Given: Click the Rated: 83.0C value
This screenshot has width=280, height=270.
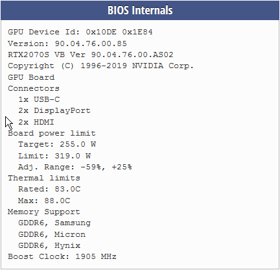Looking at the screenshot, I should 49,190.
